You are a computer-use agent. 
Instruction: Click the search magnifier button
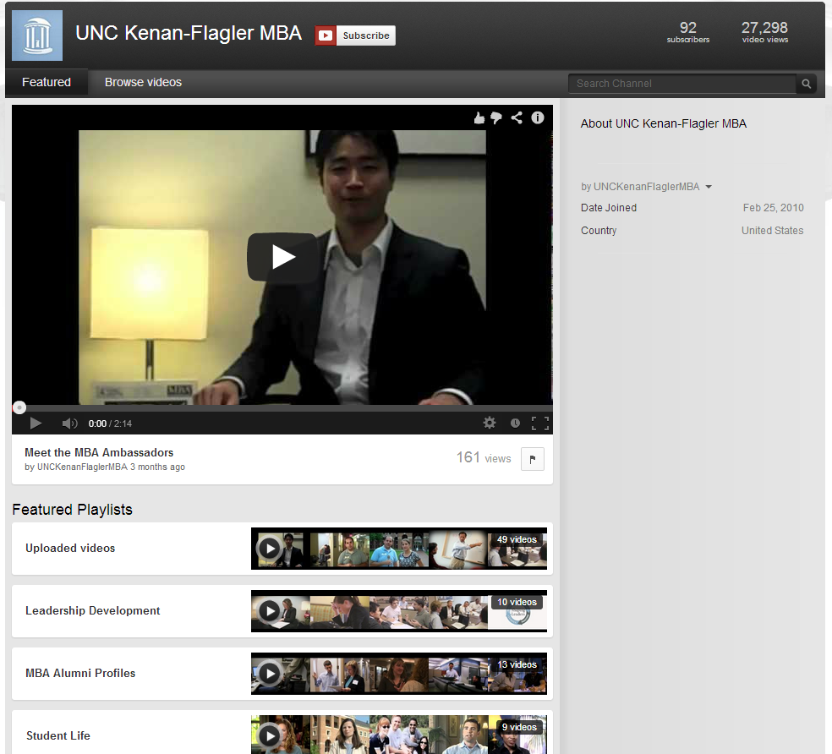[807, 84]
